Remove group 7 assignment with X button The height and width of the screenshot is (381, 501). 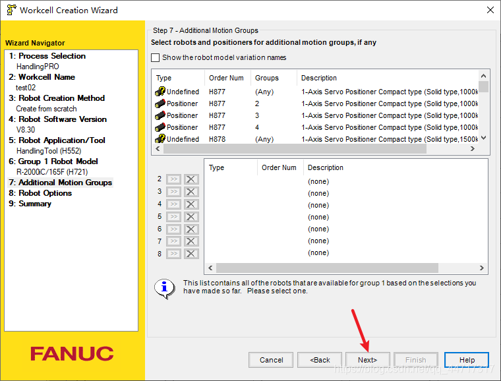[x=191, y=241]
